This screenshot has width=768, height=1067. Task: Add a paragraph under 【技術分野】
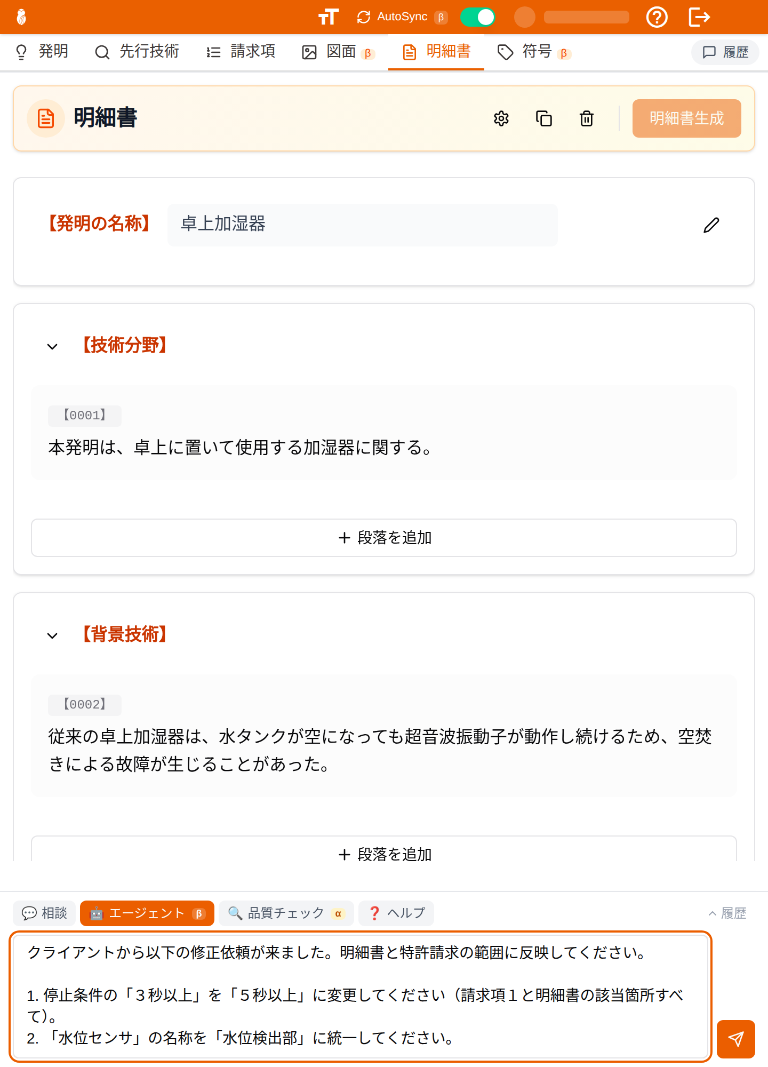pos(384,538)
